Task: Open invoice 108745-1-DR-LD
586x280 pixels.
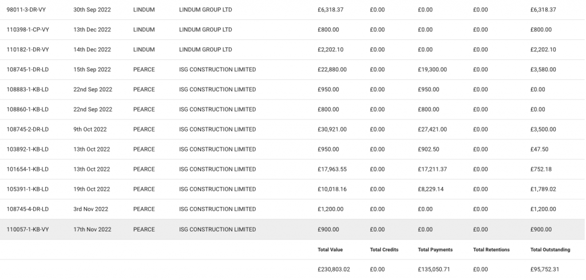Action: click(x=27, y=70)
